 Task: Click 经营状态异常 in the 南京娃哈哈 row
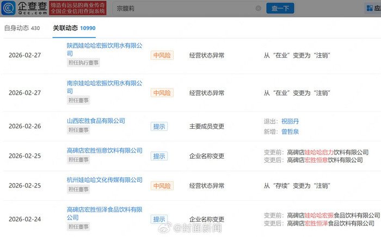point(207,93)
